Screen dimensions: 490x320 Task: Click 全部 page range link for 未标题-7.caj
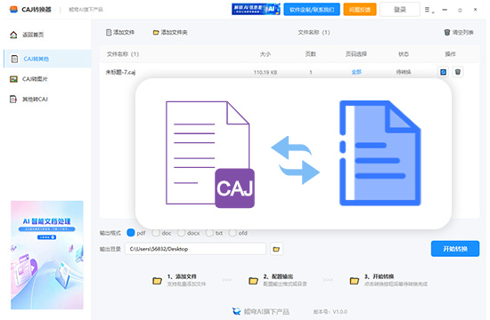click(x=356, y=72)
